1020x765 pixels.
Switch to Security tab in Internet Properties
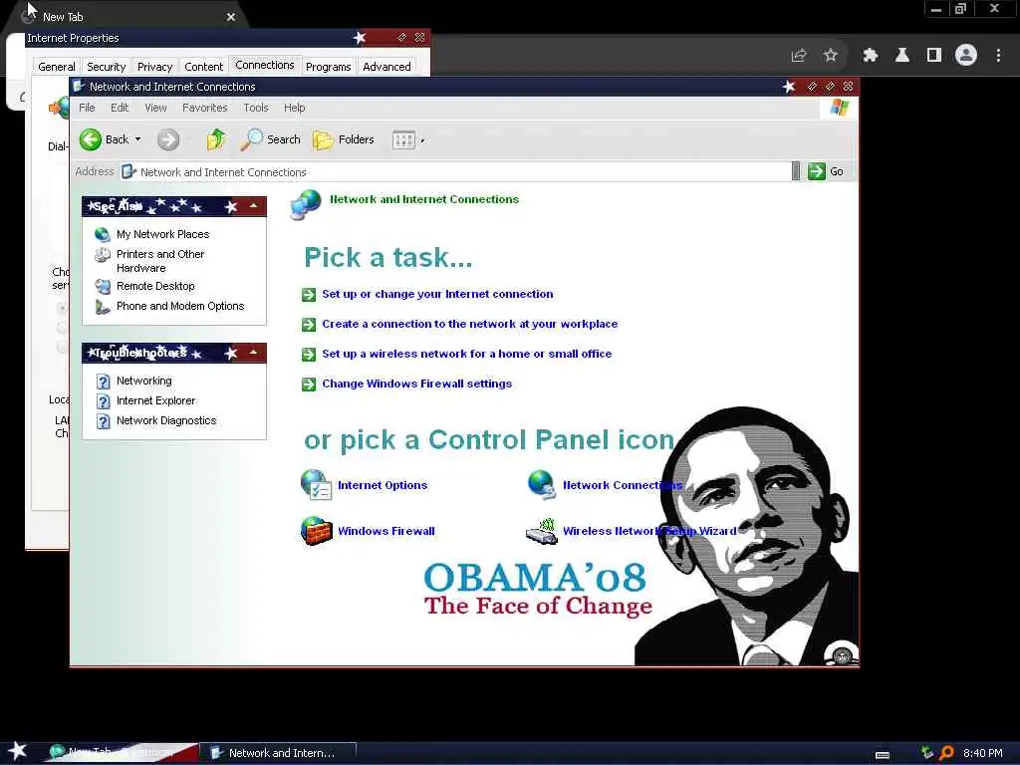point(106,67)
